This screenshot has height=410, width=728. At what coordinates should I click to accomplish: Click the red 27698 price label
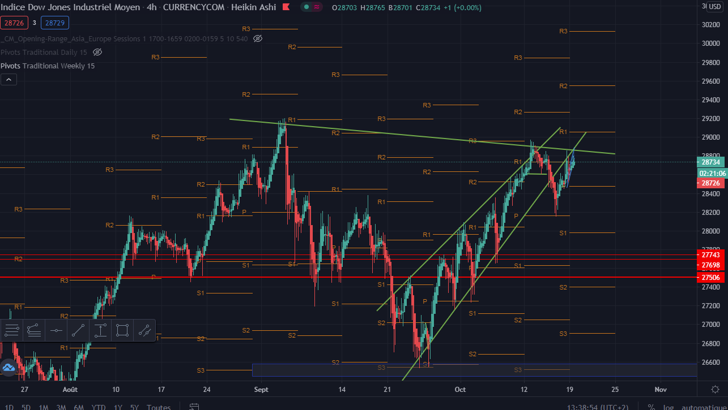point(710,265)
